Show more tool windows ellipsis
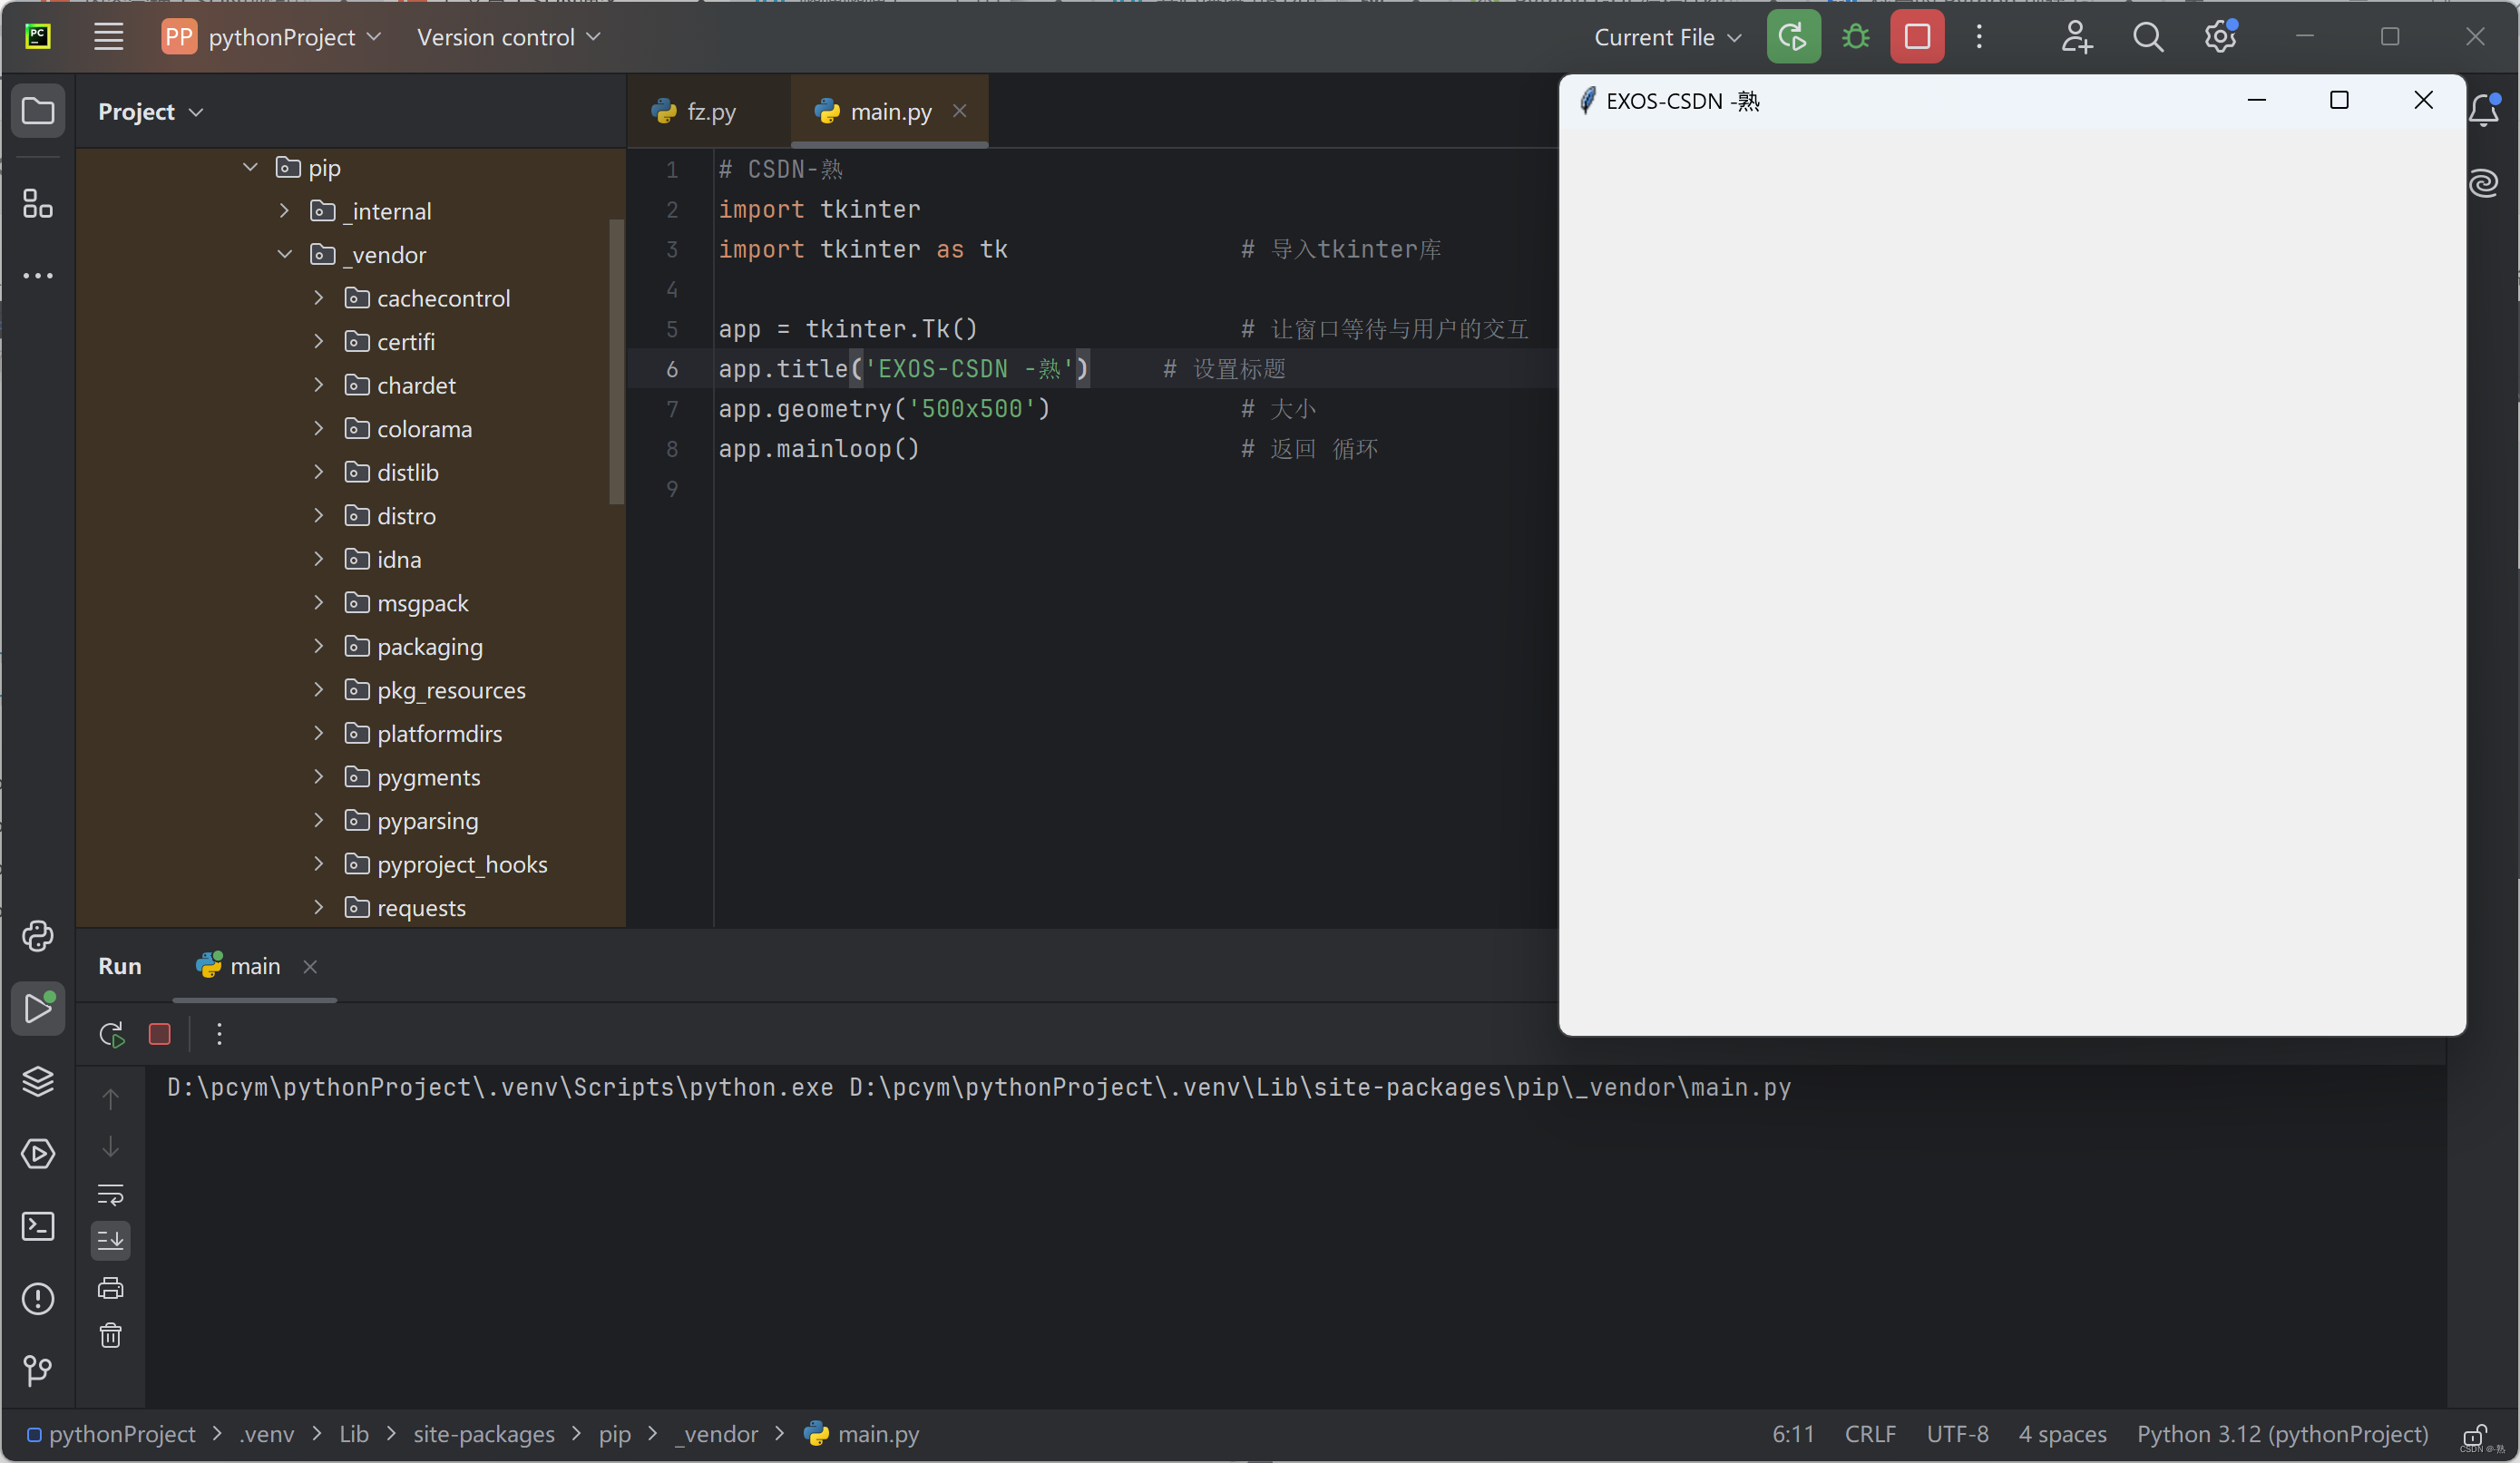Viewport: 2520px width, 1463px height. tap(38, 275)
